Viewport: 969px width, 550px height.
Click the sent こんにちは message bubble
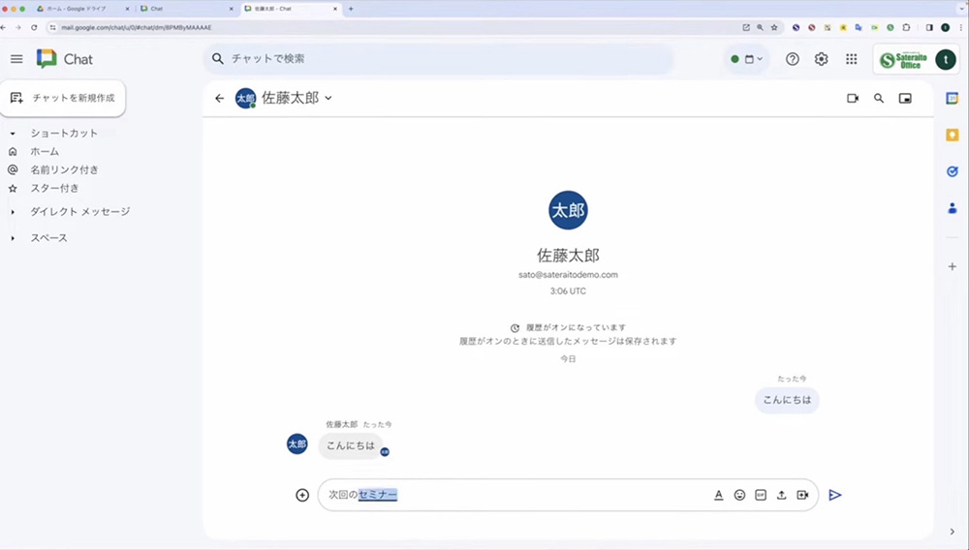coord(787,400)
